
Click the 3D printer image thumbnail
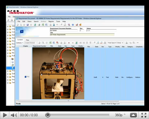(x=58, y=73)
